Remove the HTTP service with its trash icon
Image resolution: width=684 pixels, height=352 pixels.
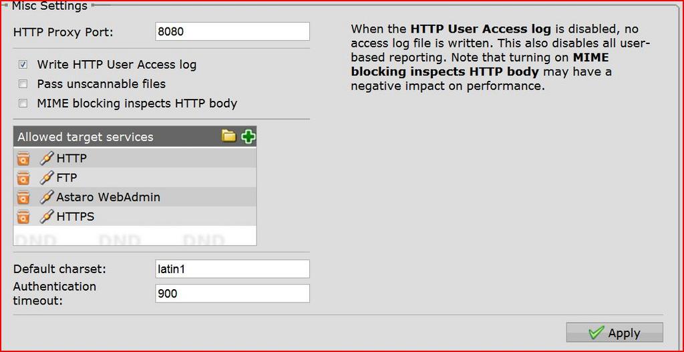point(23,159)
